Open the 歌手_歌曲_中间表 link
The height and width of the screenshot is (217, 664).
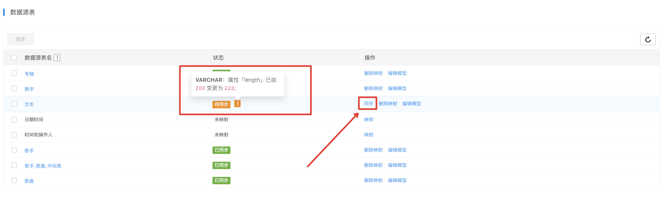[x=43, y=166]
